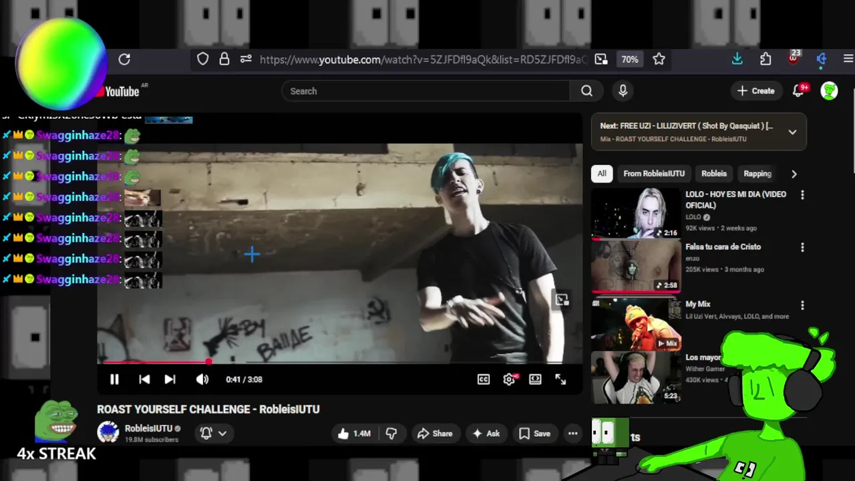
Task: Dislike the video
Action: coord(391,434)
